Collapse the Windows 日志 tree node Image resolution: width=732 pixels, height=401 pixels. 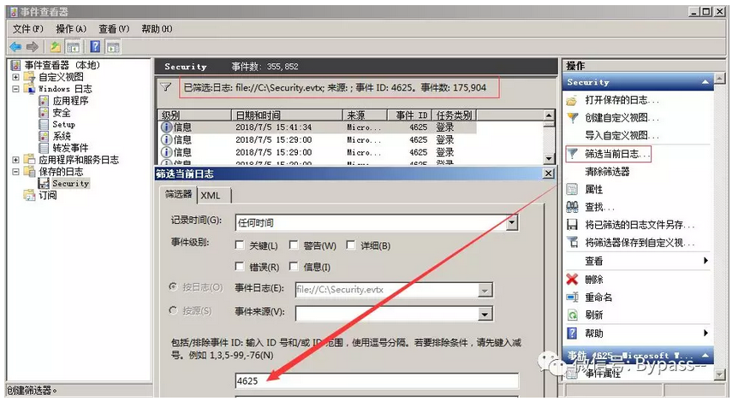pos(15,89)
